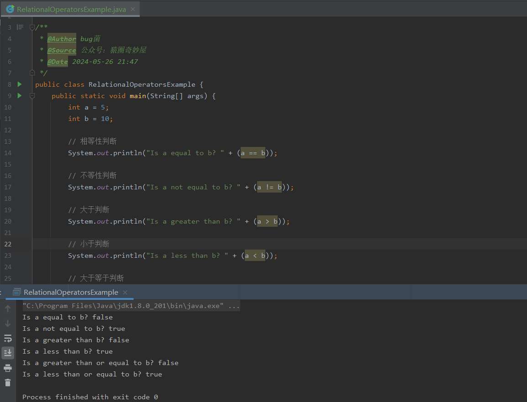Click console line 'Is a greater than or equal to b? false'
This screenshot has height=402, width=527.
coord(100,363)
